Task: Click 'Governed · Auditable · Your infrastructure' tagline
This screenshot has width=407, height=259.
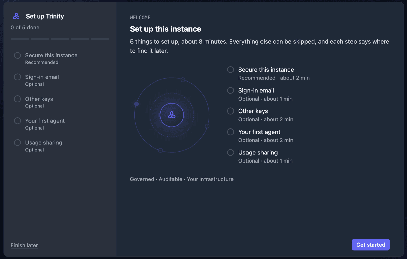Action: 182,179
